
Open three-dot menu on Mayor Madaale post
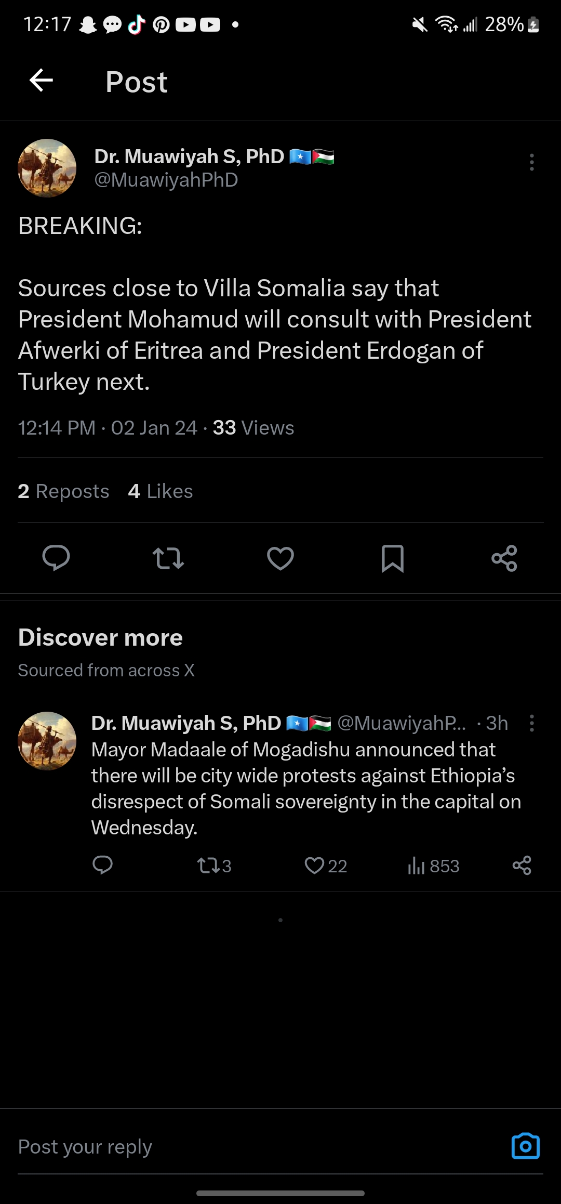coord(531,723)
